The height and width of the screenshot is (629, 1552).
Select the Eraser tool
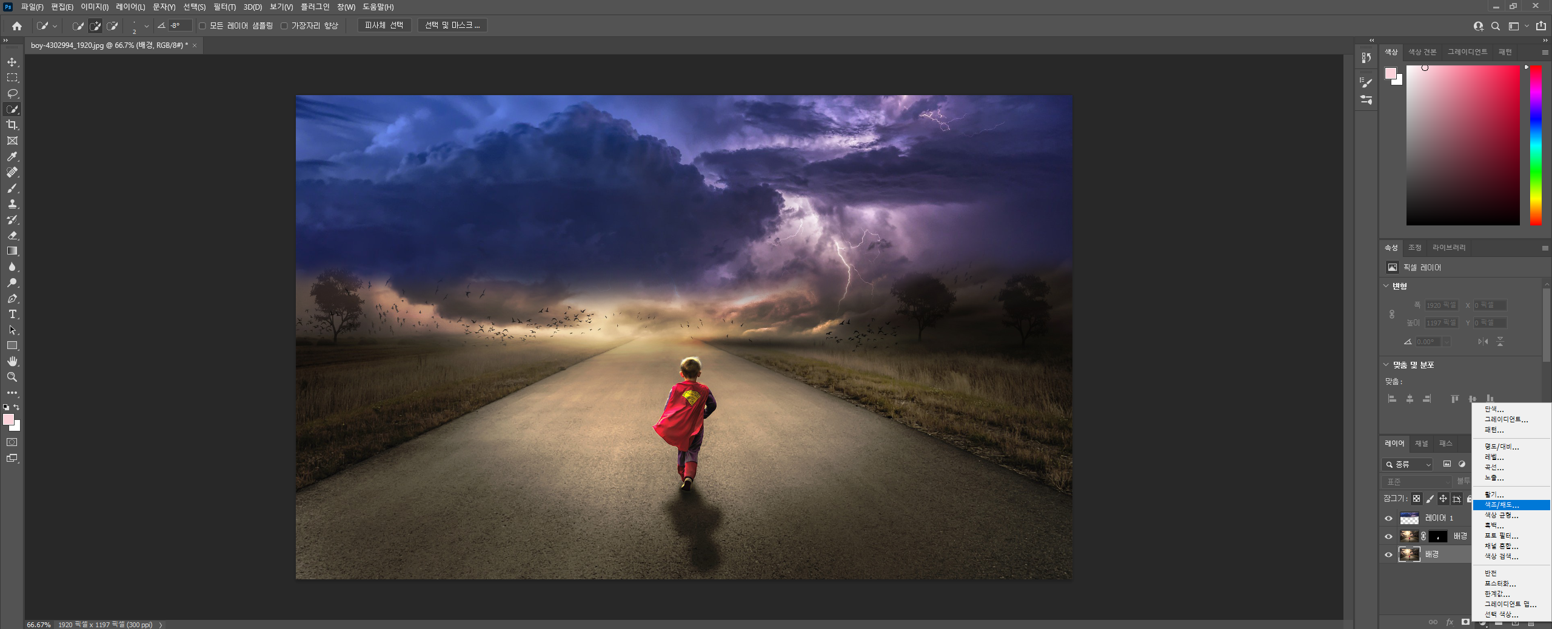(x=12, y=235)
